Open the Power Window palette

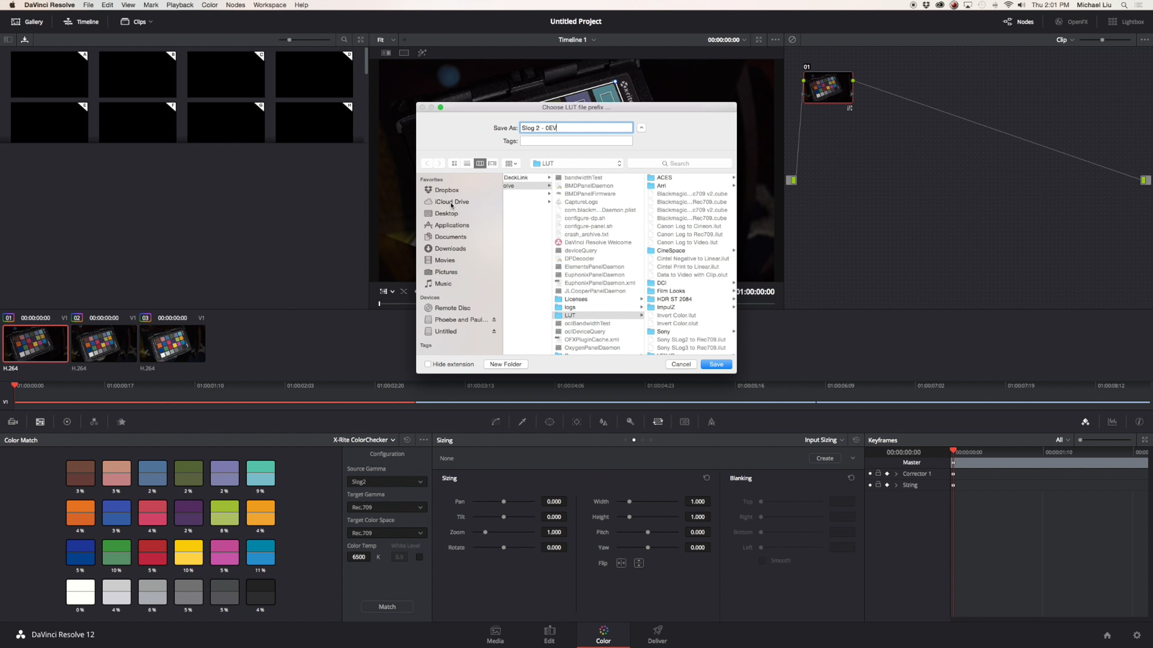[550, 422]
